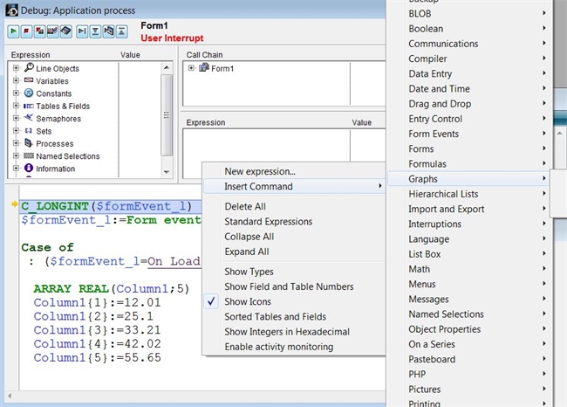The width and height of the screenshot is (567, 407).
Task: Click Delete All in context menu
Action: pyautogui.click(x=245, y=207)
